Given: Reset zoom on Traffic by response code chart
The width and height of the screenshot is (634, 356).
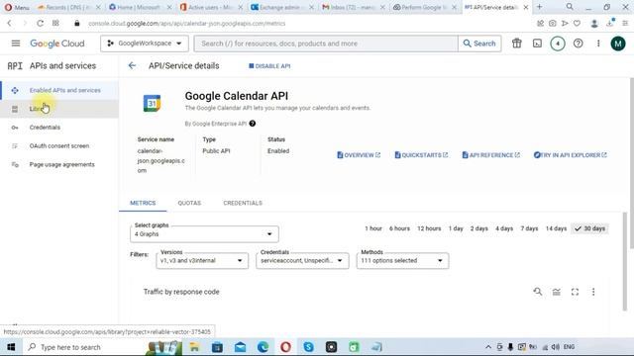Looking at the screenshot, I should click(537, 292).
